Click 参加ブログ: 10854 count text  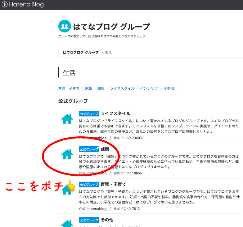[128, 173]
